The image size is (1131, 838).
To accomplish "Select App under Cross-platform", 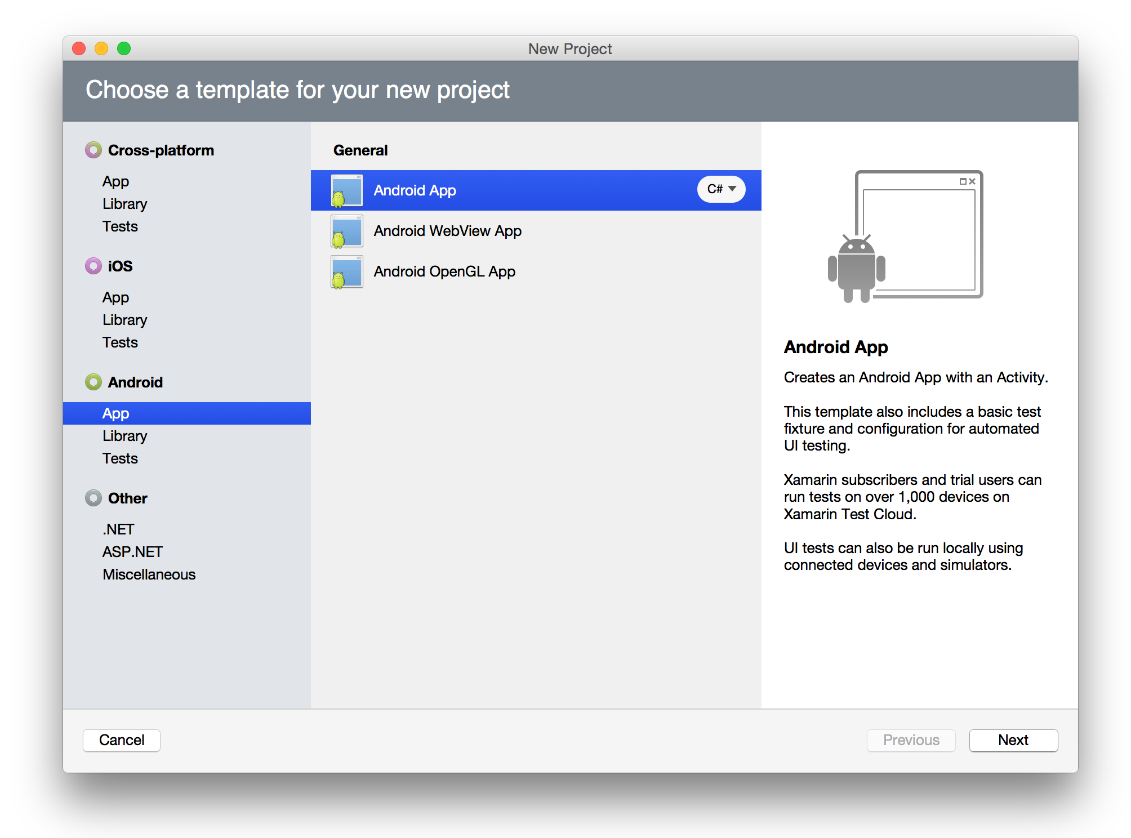I will click(x=116, y=181).
